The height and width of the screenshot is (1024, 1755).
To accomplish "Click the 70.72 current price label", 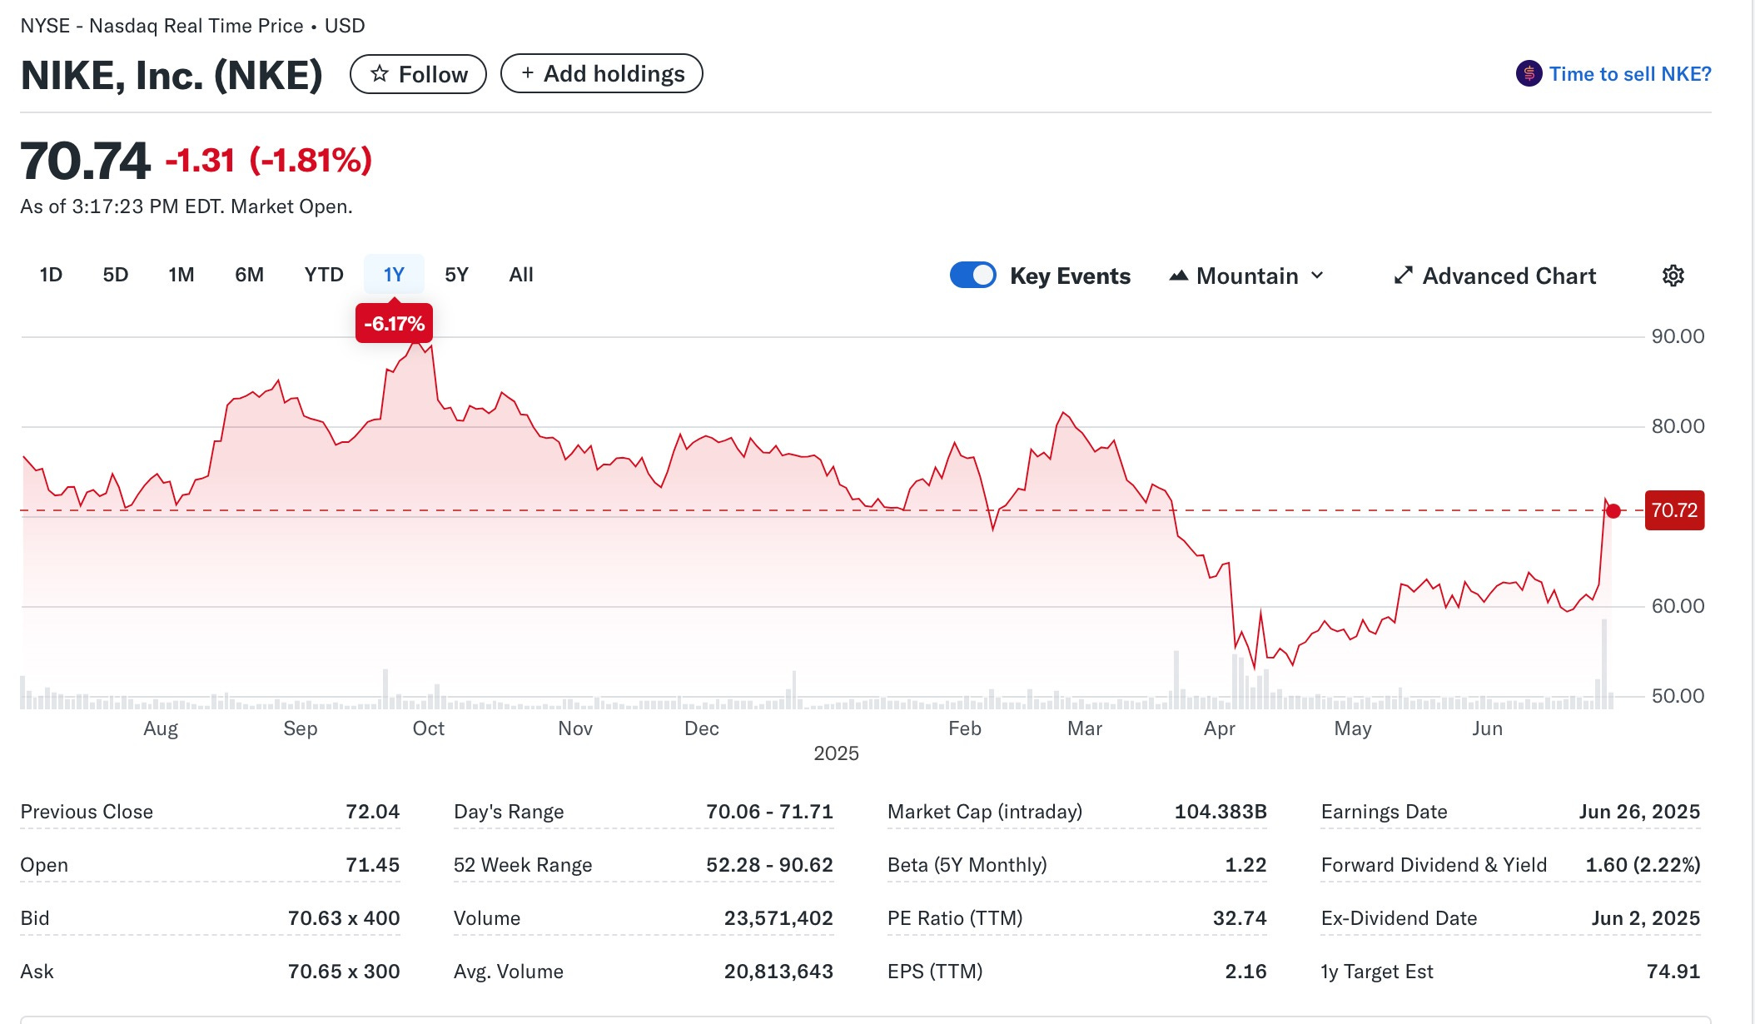I will click(x=1674, y=510).
